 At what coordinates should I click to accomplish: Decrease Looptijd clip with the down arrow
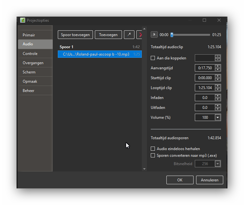click(217, 89)
